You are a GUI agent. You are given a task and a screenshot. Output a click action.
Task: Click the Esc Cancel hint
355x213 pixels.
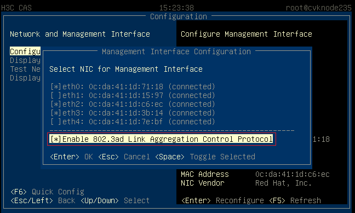pyautogui.click(x=124, y=157)
